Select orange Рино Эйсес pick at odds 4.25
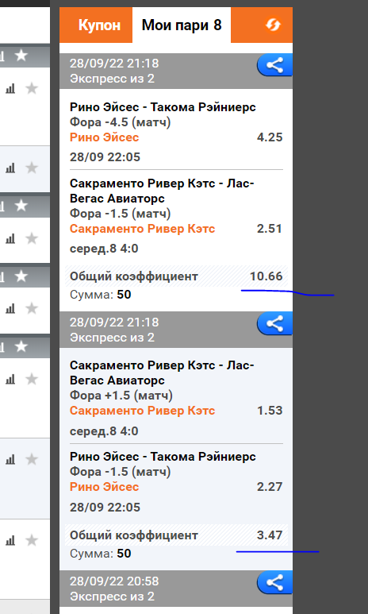Image resolution: width=368 pixels, height=614 pixels. pos(105,137)
